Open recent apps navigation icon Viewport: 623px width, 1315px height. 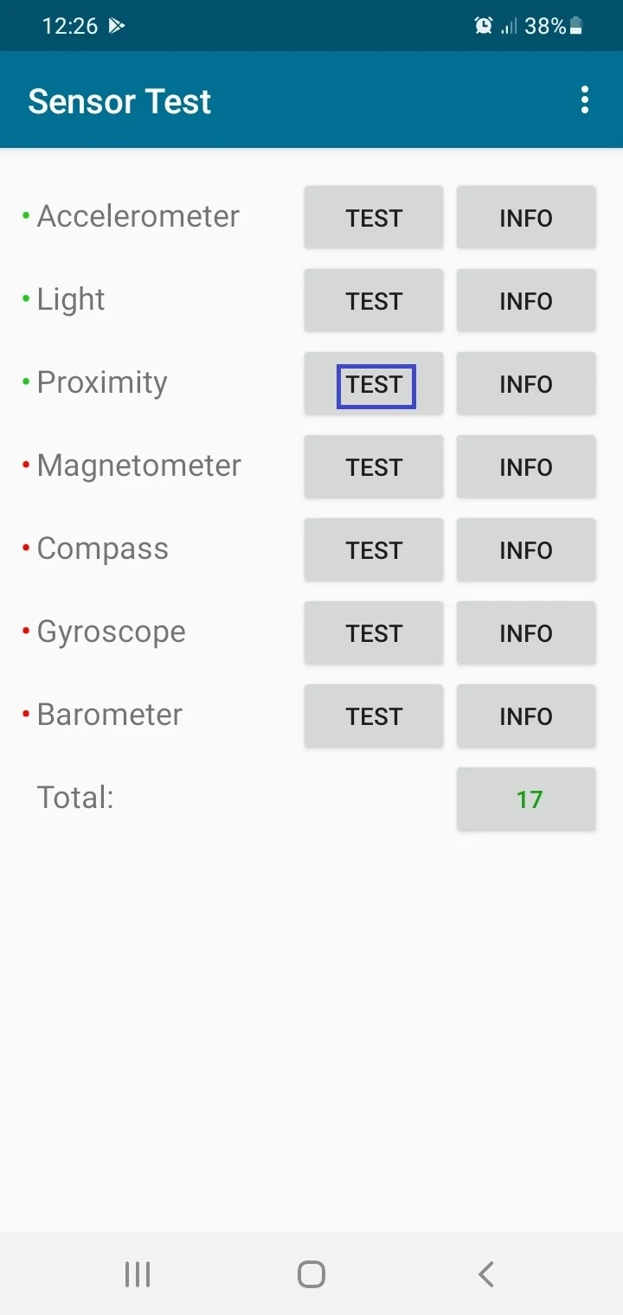point(138,1273)
